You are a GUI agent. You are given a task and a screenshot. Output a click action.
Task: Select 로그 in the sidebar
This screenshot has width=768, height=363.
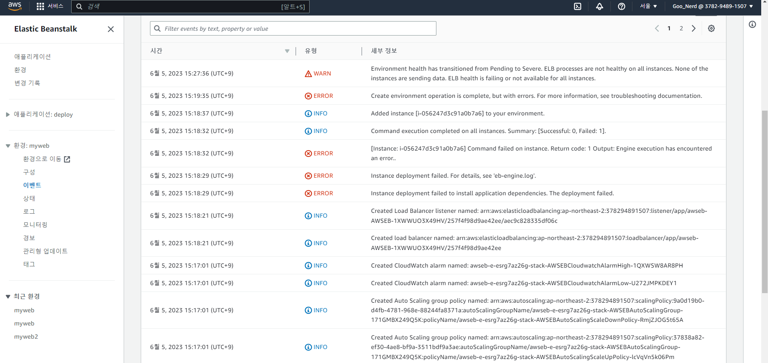tap(28, 211)
